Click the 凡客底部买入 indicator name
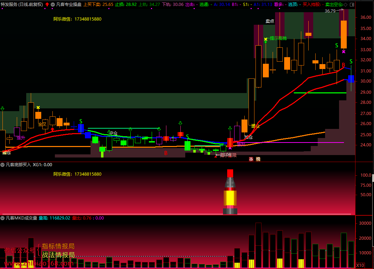 pyautogui.click(x=19, y=164)
